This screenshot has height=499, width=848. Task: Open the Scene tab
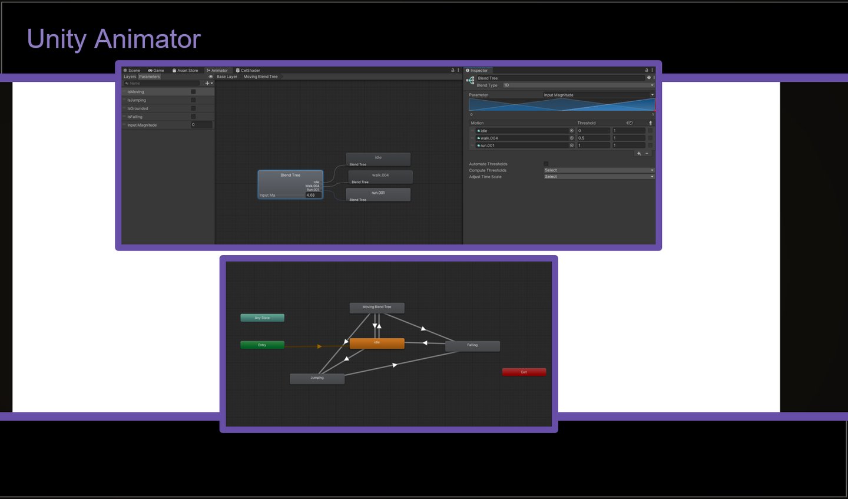tap(132, 70)
